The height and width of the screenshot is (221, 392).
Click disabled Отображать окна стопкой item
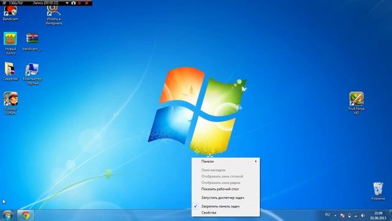[x=226, y=176]
